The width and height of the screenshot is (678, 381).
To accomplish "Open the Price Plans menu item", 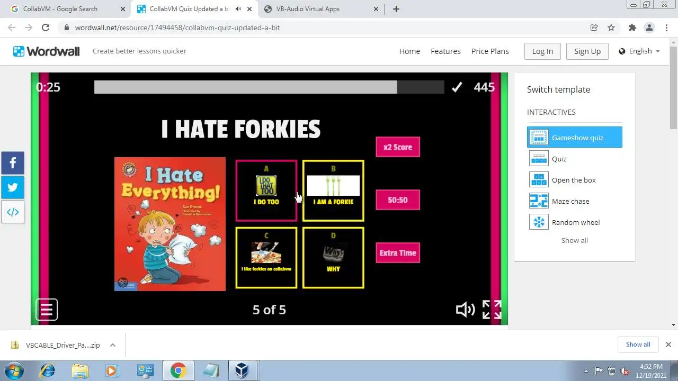I will tap(490, 51).
